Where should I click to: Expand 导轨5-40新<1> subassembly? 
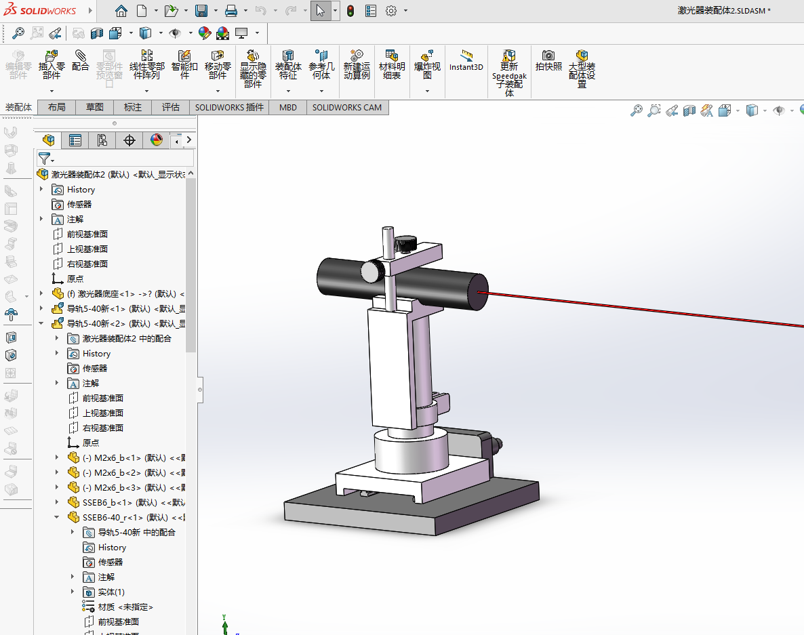click(41, 308)
